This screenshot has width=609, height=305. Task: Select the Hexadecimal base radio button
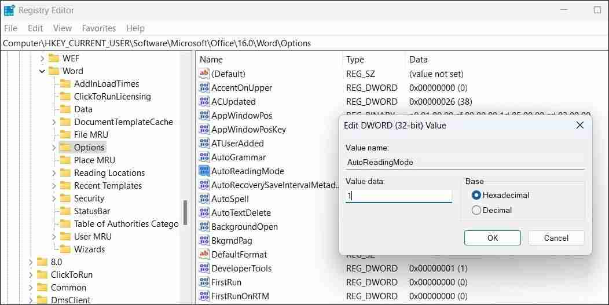[476, 196]
